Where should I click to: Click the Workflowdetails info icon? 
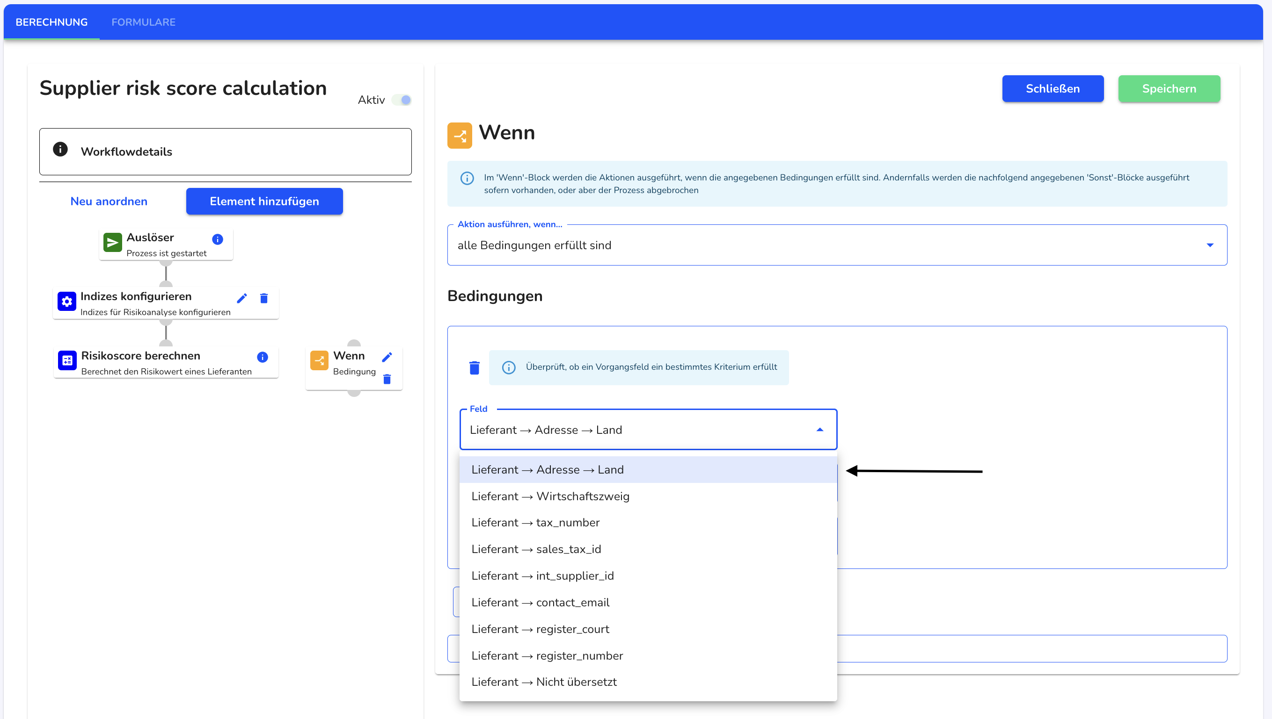point(60,149)
